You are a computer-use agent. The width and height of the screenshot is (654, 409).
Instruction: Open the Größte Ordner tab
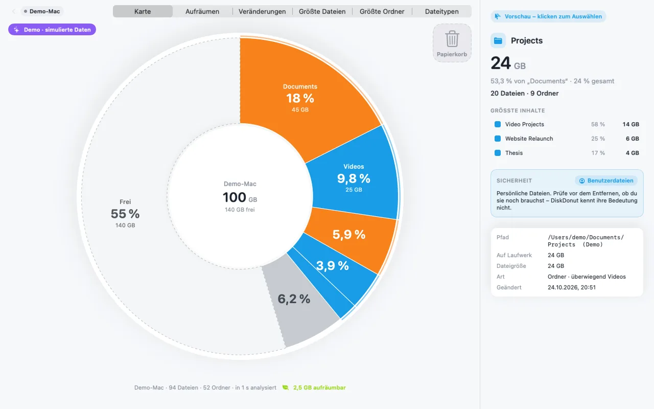coord(382,11)
